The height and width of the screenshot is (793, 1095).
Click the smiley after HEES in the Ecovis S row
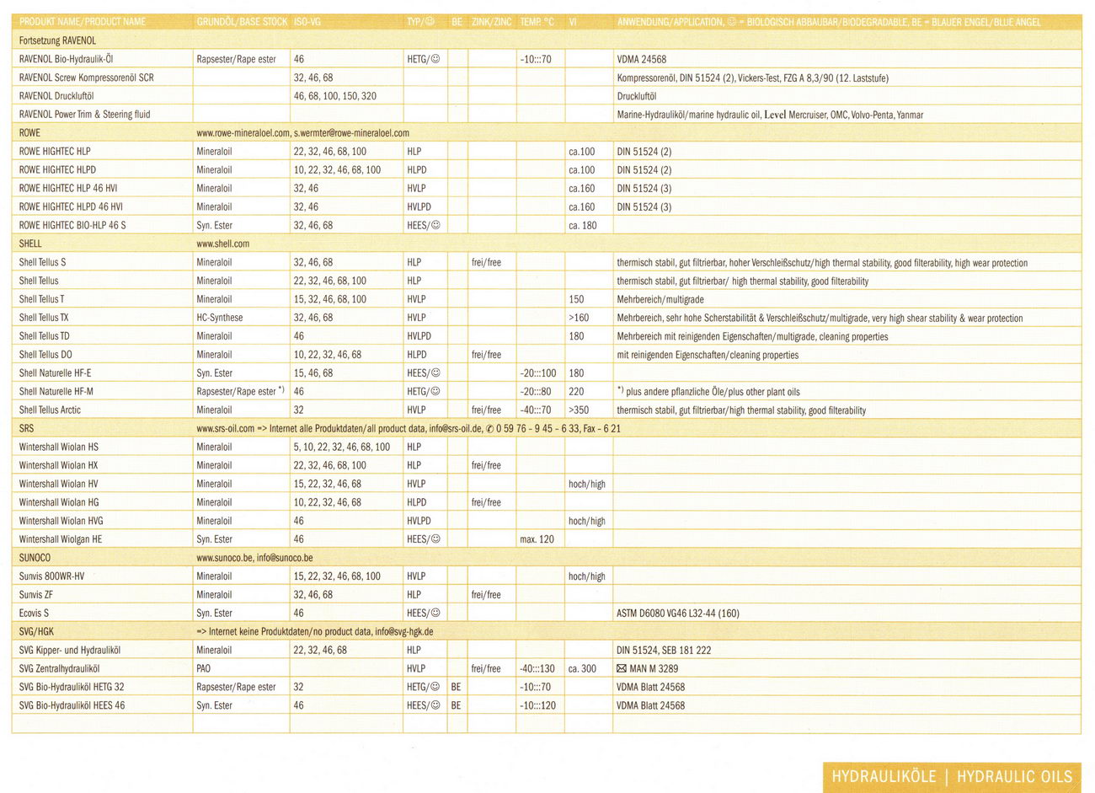coord(435,614)
